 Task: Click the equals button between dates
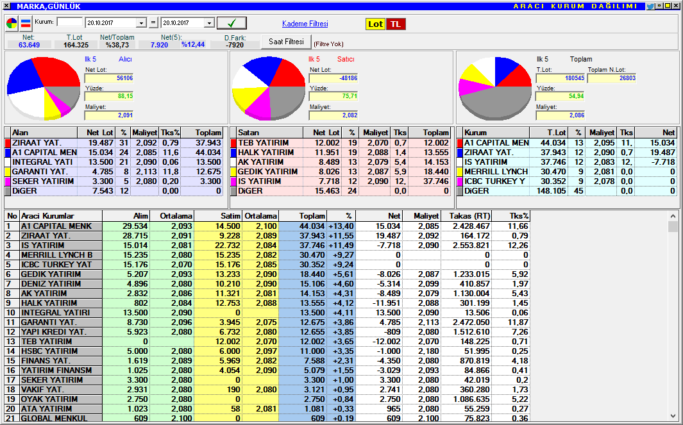(153, 23)
